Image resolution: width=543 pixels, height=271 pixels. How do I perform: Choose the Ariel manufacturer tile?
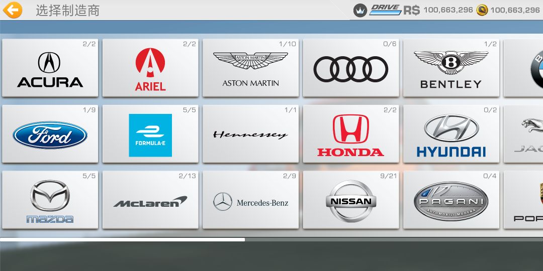coord(150,68)
